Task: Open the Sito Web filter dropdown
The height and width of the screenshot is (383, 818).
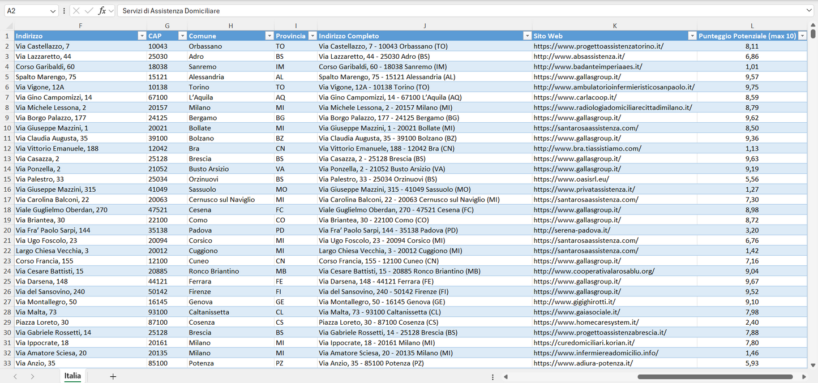Action: [x=692, y=36]
